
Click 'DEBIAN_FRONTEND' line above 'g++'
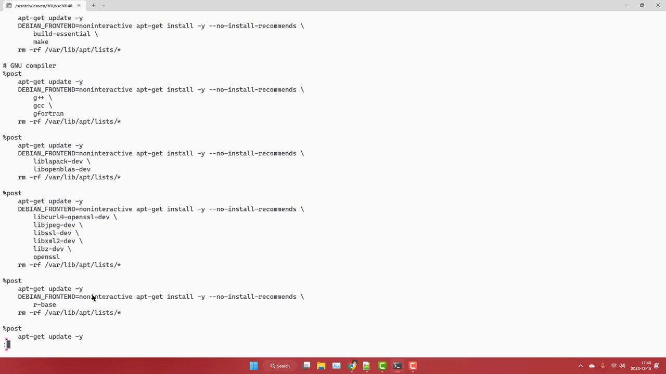click(x=161, y=90)
